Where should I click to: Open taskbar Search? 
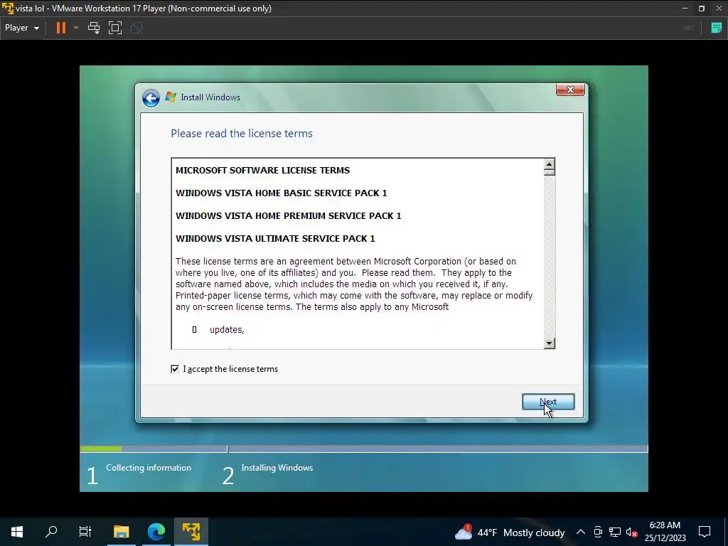[51, 532]
